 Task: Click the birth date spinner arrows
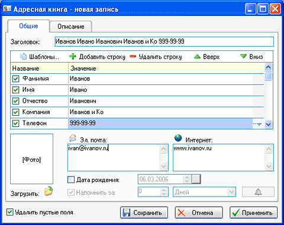click(x=186, y=179)
